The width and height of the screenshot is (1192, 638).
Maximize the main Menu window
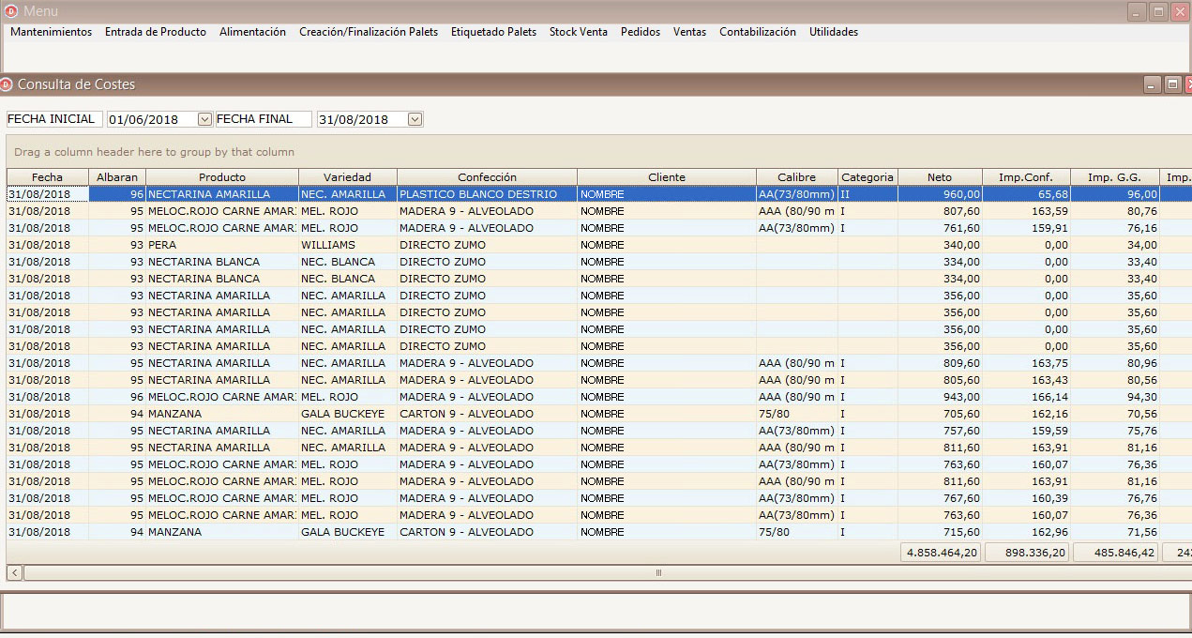(1158, 12)
